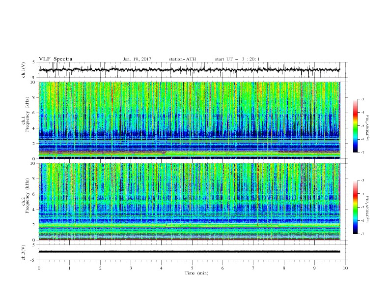This screenshot has height=301, width=389.
Task: Click the ch.2 spectrogram color bar
Action: point(356,207)
